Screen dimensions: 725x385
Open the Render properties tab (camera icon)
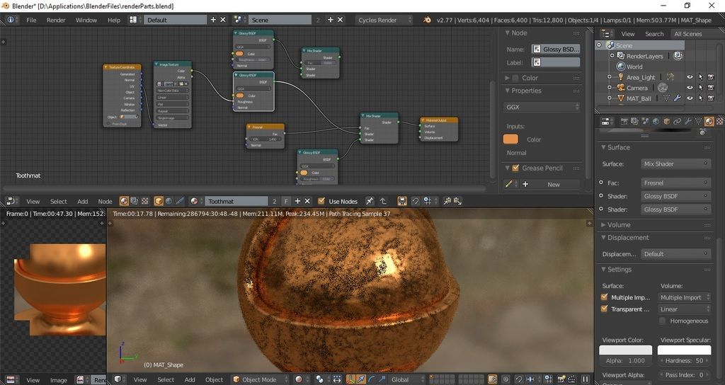click(624, 122)
